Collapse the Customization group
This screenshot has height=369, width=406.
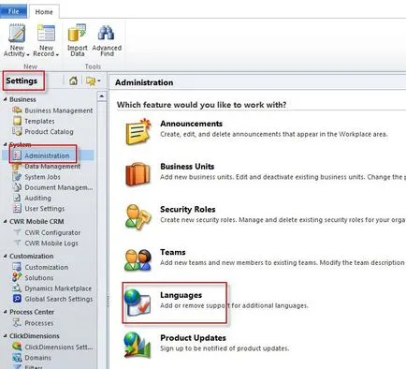[6, 256]
